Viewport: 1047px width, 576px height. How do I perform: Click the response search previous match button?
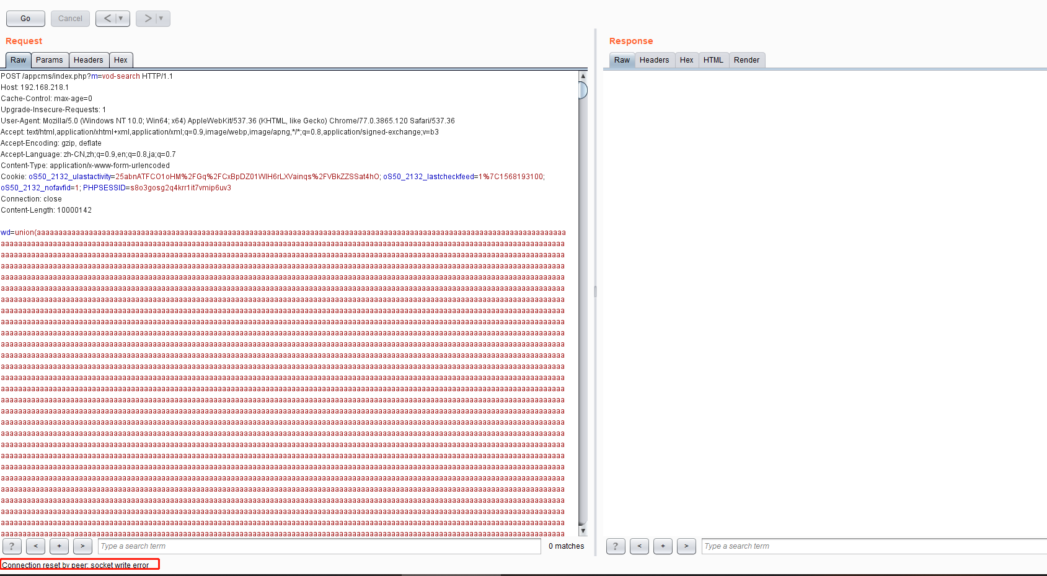[x=639, y=546]
